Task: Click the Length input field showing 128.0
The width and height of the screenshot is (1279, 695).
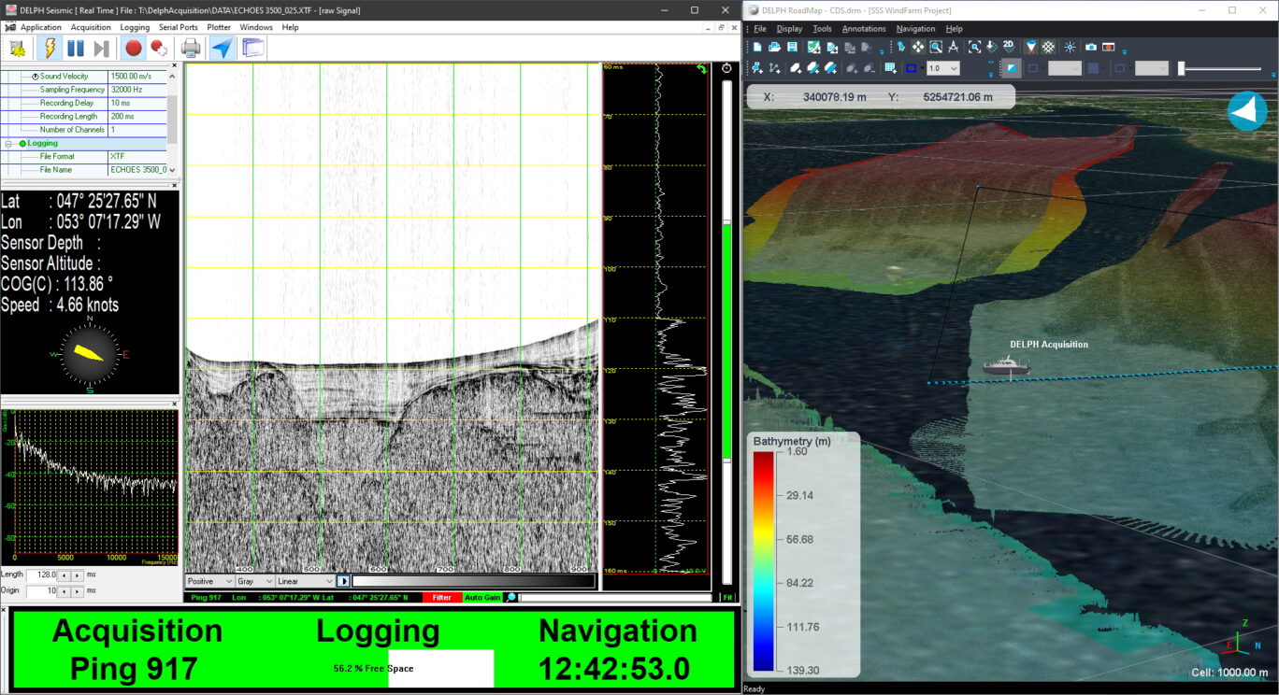Action: (42, 575)
